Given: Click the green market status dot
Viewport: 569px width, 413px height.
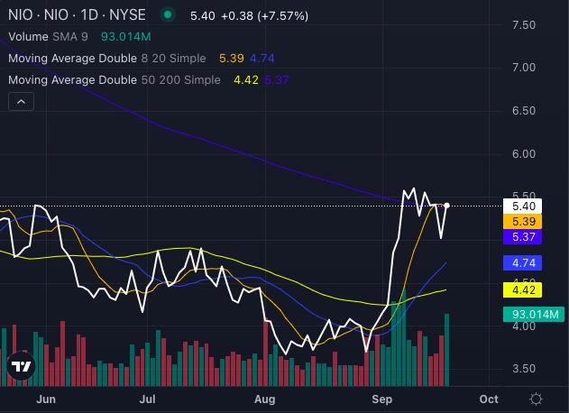Looking at the screenshot, I should click(x=168, y=15).
